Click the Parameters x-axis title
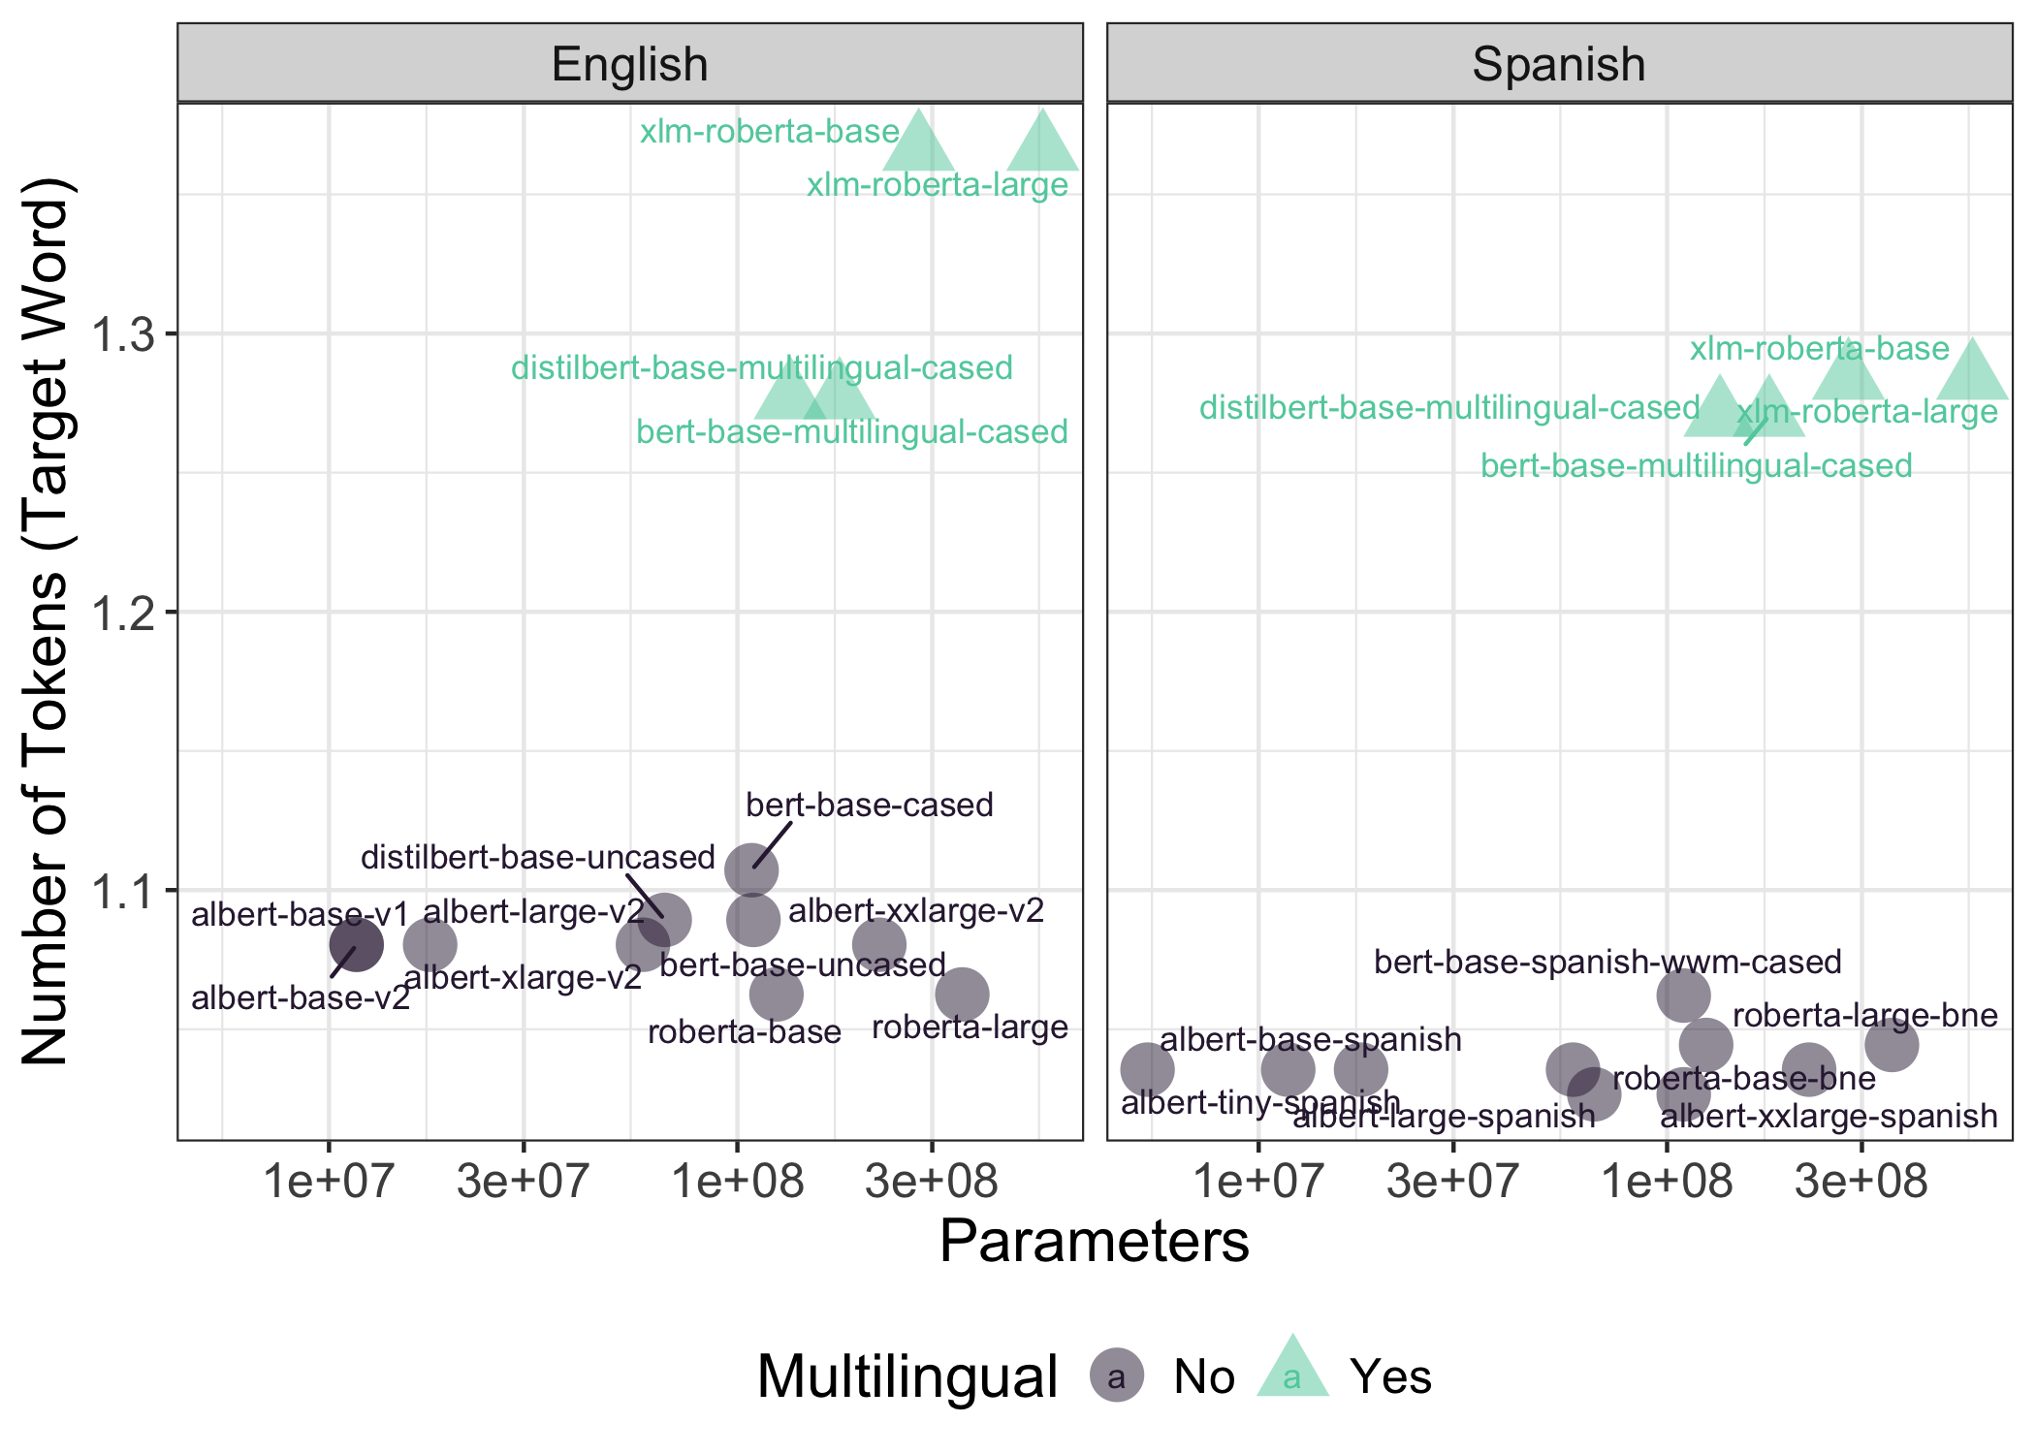The image size is (2036, 1454). point(1094,1242)
